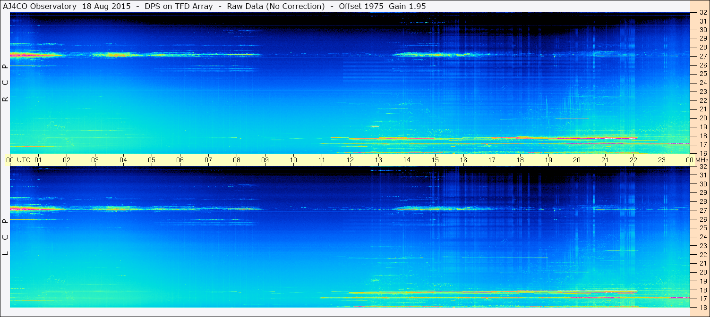Select hour marker 12 on time axis
The height and width of the screenshot is (317, 710).
(350, 160)
